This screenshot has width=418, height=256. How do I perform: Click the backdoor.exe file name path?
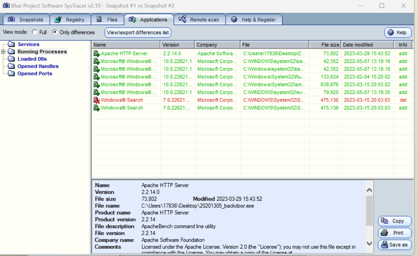tap(198, 206)
